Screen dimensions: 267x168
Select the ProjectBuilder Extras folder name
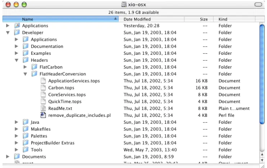click(53, 143)
